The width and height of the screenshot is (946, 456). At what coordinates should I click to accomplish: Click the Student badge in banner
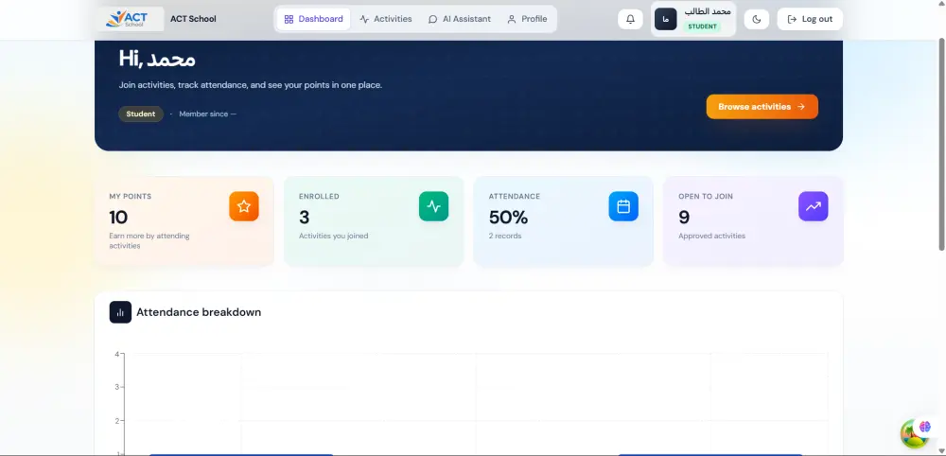tap(141, 114)
